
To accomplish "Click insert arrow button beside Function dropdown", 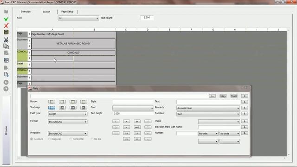I will coord(245,114).
